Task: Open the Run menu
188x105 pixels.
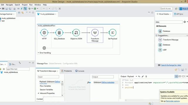Action: [x=31, y=5]
